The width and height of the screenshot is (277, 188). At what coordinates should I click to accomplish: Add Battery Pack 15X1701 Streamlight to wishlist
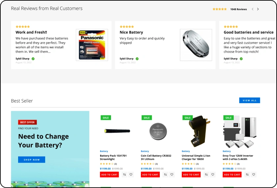131,175
